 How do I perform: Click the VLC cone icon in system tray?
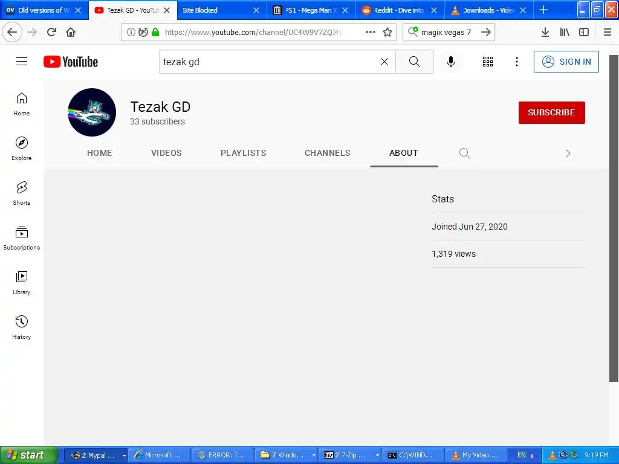point(553,456)
